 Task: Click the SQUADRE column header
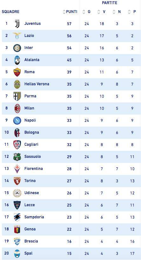click(x=10, y=12)
